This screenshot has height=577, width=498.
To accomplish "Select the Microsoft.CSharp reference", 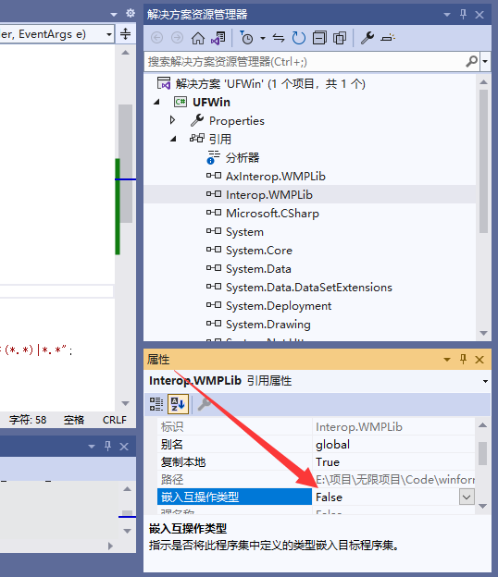I will [272, 213].
